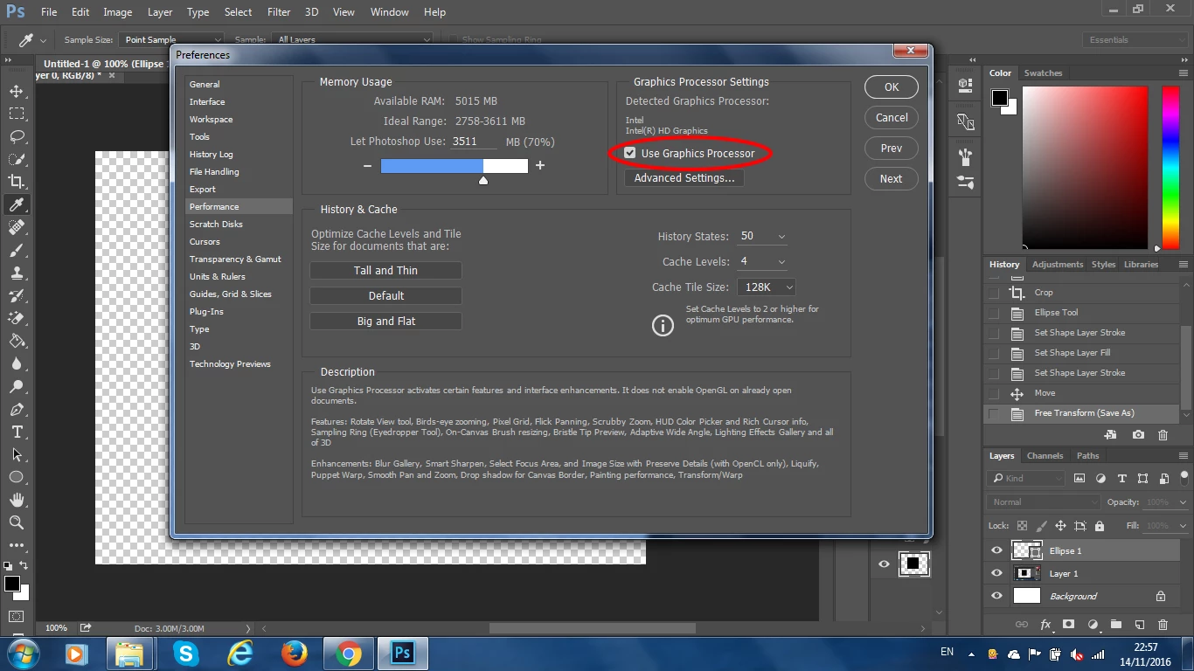Set history brush source box beside Move state

pos(994,393)
